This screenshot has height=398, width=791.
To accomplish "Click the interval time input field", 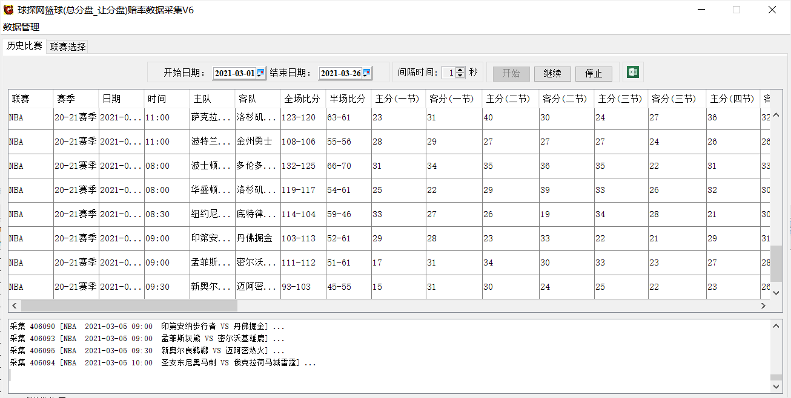I will 449,73.
